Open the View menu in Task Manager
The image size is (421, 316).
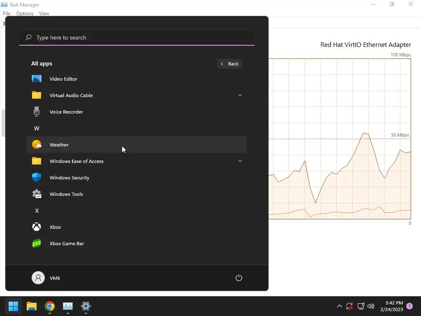click(44, 14)
